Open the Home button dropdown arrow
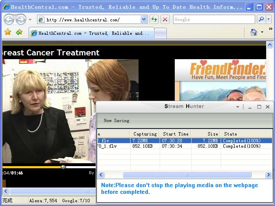Image resolution: width=275 pixels, height=206 pixels. click(262, 32)
